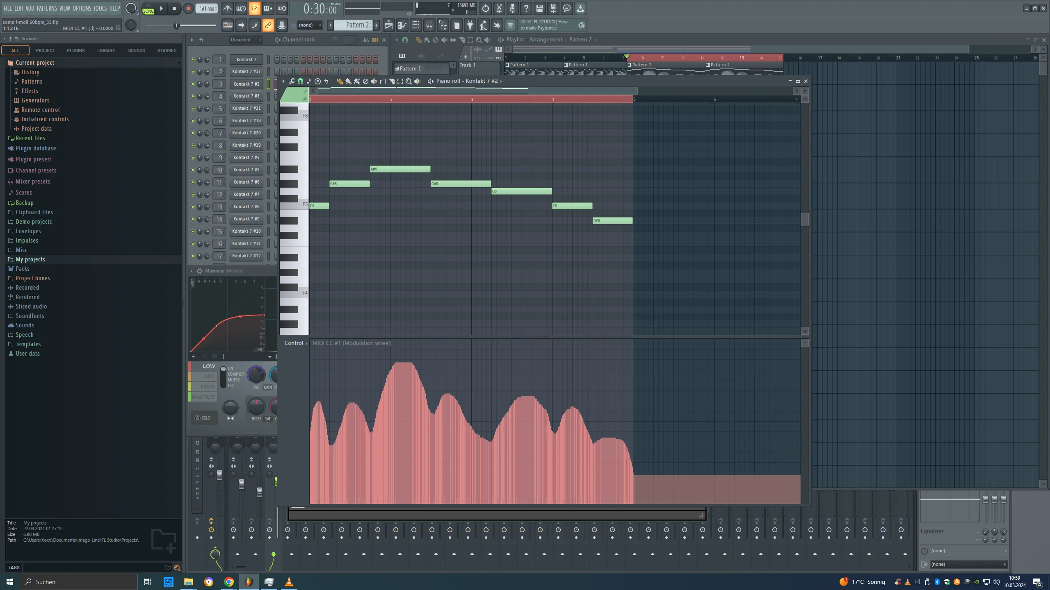Screen dimensions: 1050x590
Task: Toggle typing keyboard to piano button
Action: tap(227, 25)
